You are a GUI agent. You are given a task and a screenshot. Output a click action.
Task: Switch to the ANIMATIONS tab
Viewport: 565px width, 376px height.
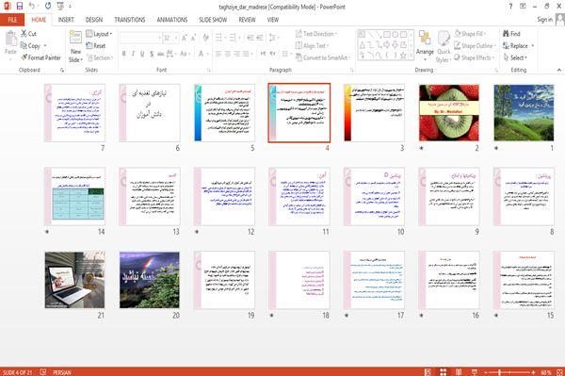pos(172,20)
